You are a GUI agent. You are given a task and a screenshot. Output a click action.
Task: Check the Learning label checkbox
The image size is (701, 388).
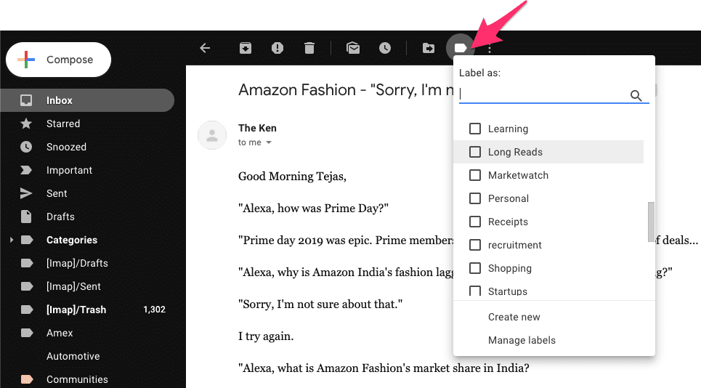[475, 129]
